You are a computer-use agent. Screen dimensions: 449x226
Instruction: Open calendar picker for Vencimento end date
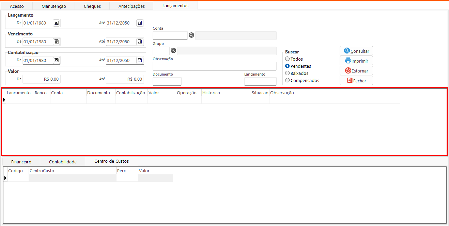140,42
